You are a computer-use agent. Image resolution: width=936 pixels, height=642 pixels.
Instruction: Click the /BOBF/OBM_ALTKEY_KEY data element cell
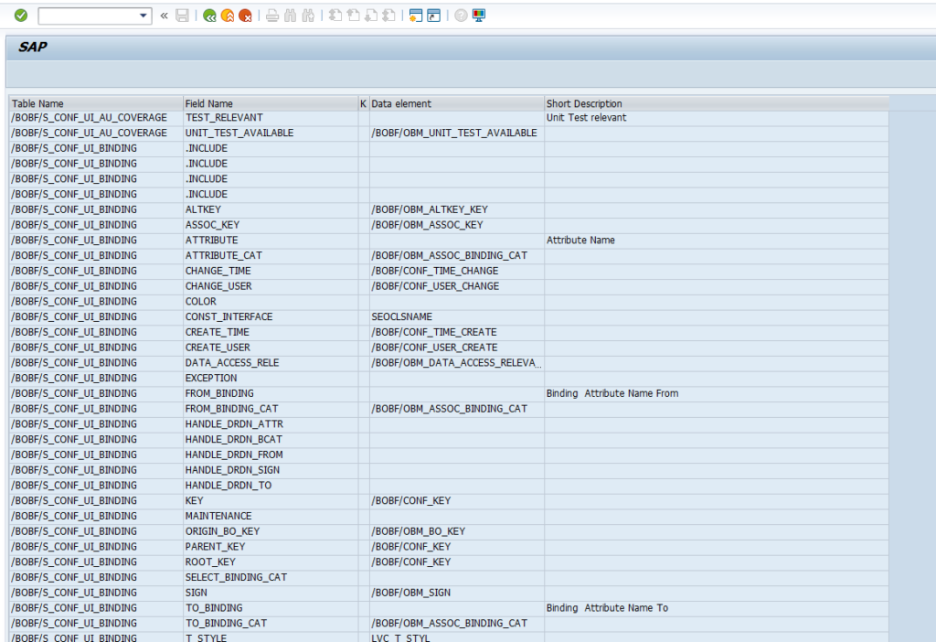[x=457, y=209]
